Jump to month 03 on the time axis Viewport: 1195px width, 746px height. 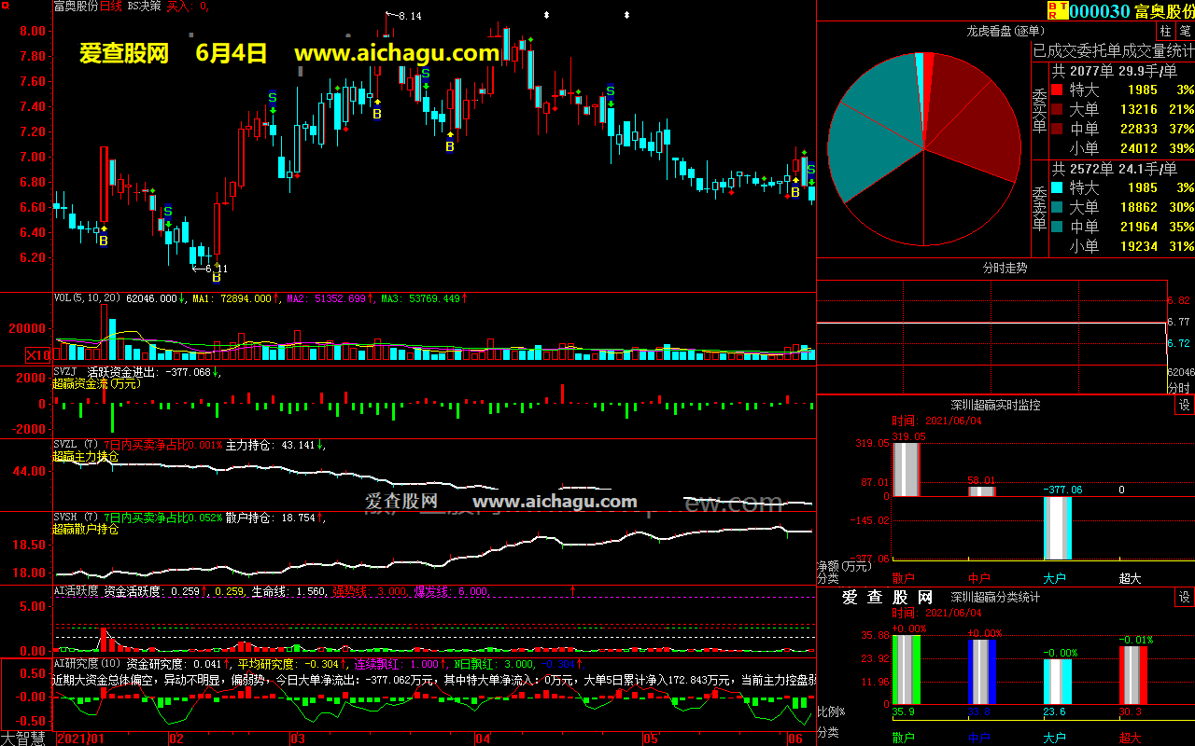(297, 739)
